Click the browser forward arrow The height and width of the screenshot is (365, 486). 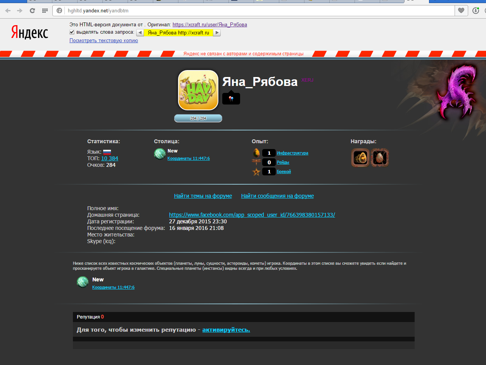pyautogui.click(x=20, y=10)
